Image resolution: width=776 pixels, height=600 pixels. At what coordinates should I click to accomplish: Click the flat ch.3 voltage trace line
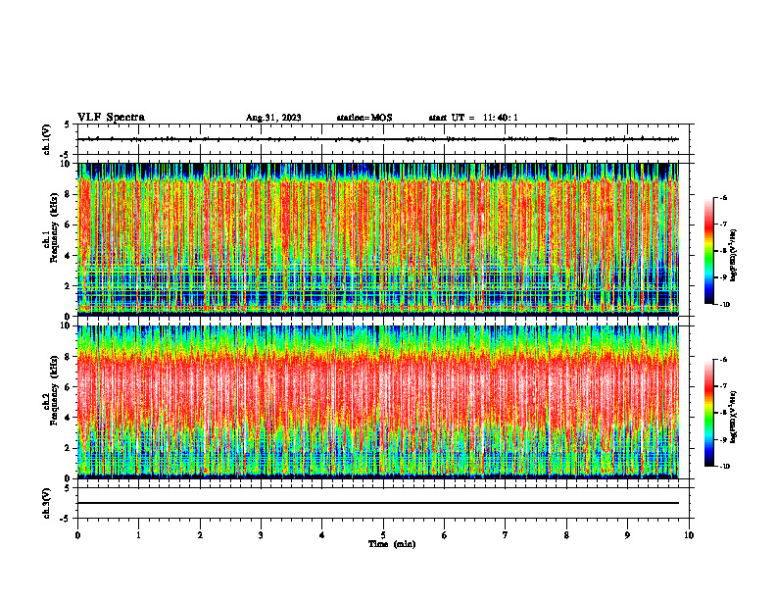tap(378, 503)
